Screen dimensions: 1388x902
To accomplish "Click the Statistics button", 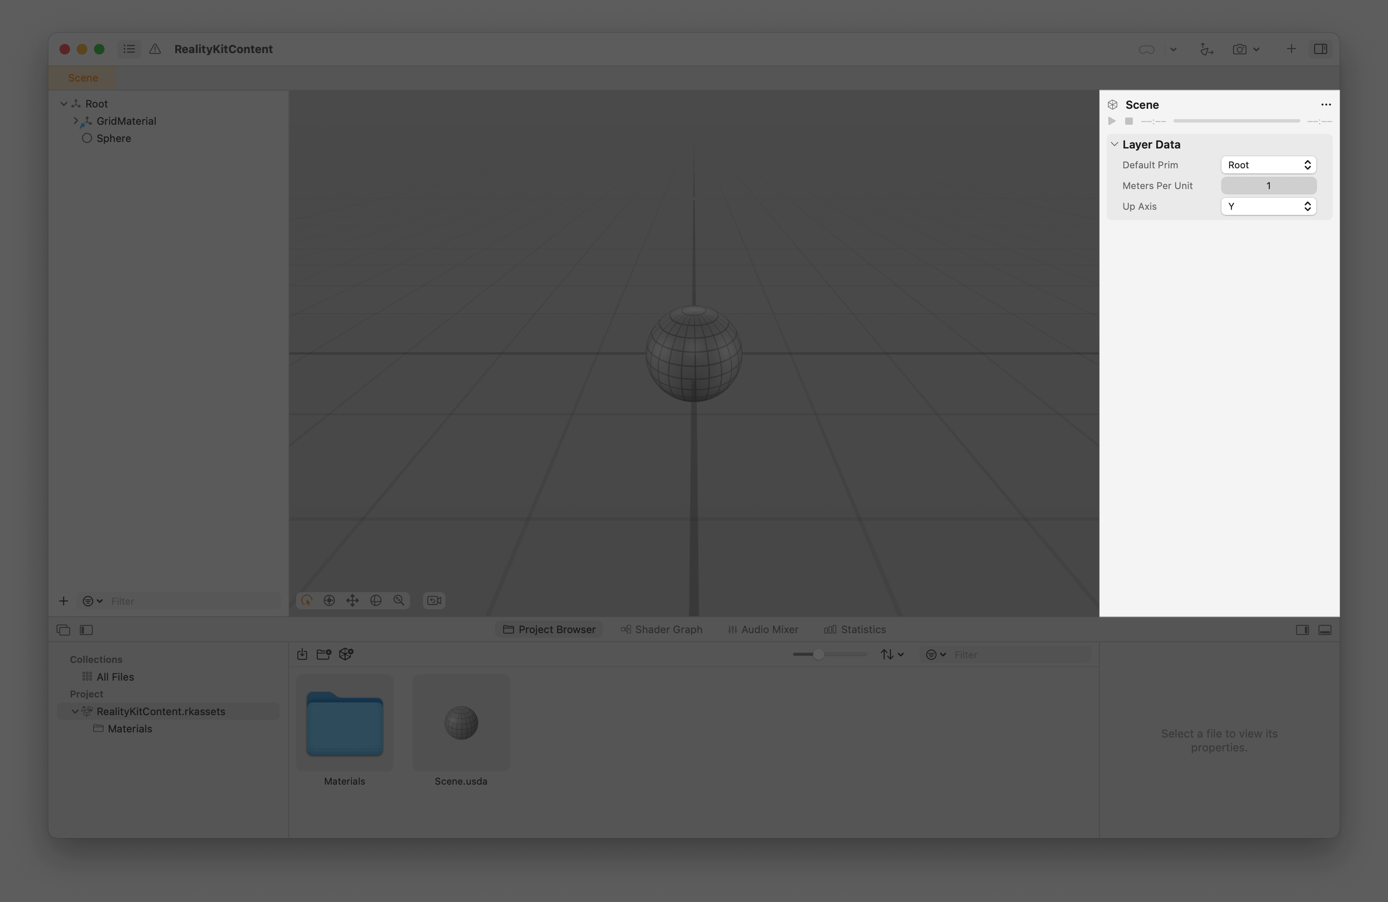I will (x=855, y=629).
